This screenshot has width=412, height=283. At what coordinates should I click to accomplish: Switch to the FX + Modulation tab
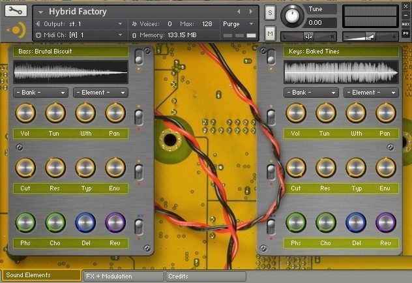(x=122, y=276)
